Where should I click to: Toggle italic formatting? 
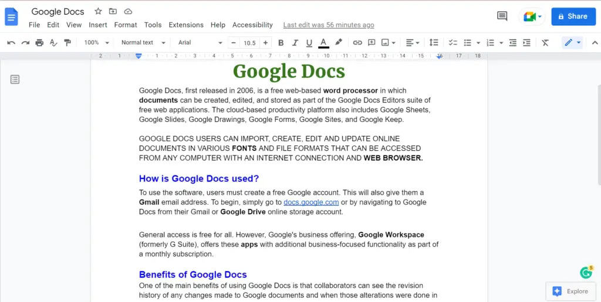(295, 42)
